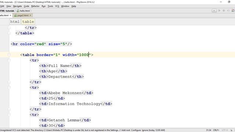Click the Abebe Mekonnen td line
235x132 pixels.
pos(66,93)
